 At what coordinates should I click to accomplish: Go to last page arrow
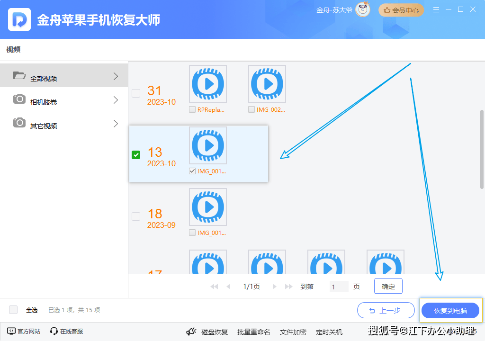pos(288,287)
